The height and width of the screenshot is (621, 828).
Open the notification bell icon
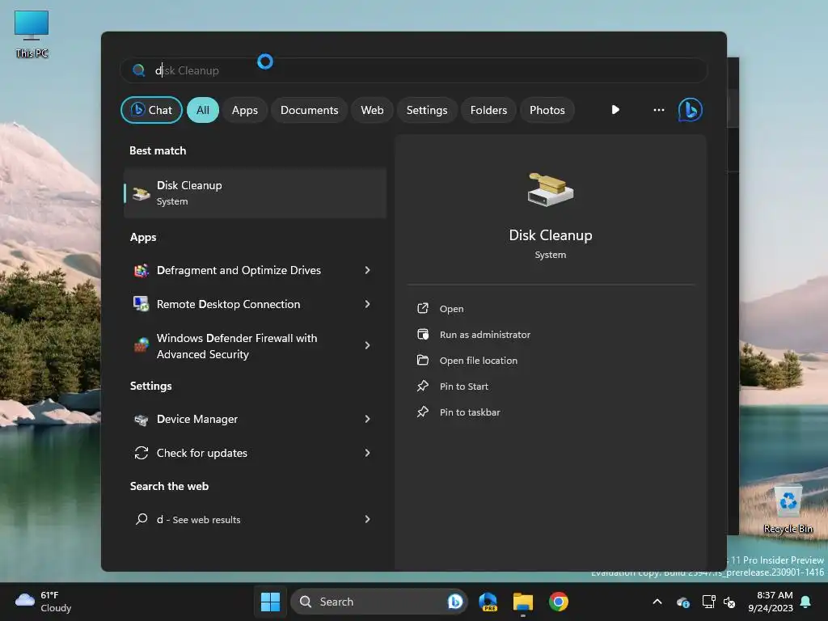[x=806, y=602]
